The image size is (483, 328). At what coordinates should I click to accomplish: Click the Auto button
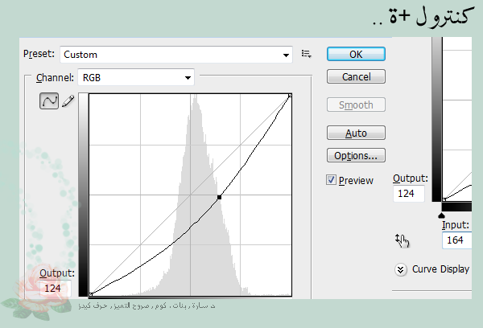pos(356,133)
